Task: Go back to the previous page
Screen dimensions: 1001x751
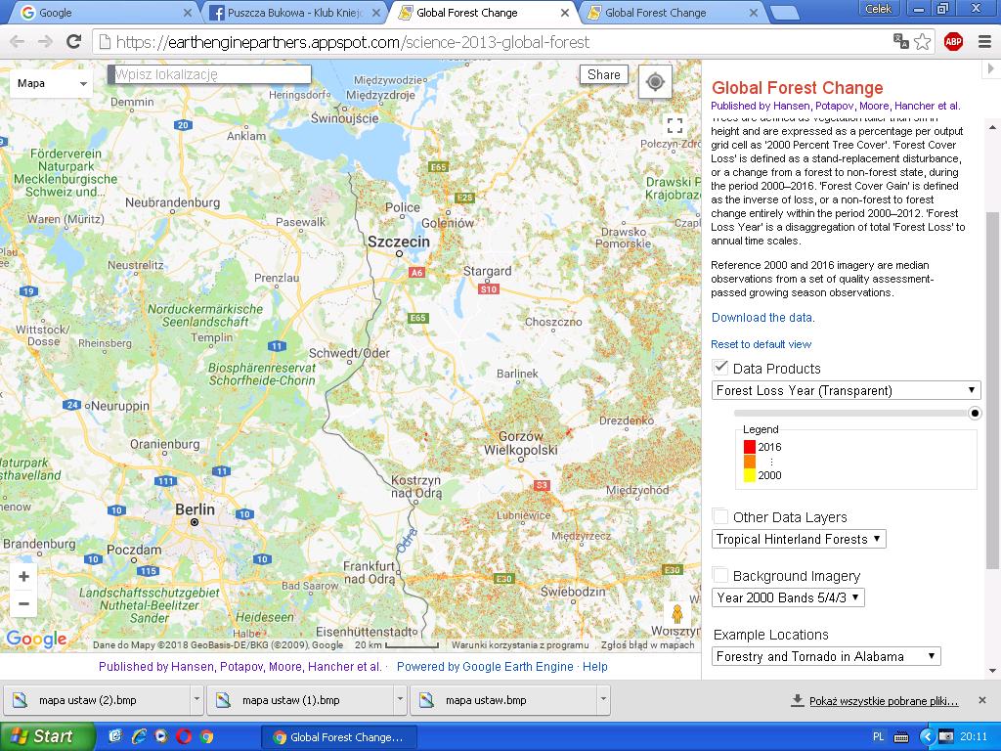Action: (x=18, y=42)
